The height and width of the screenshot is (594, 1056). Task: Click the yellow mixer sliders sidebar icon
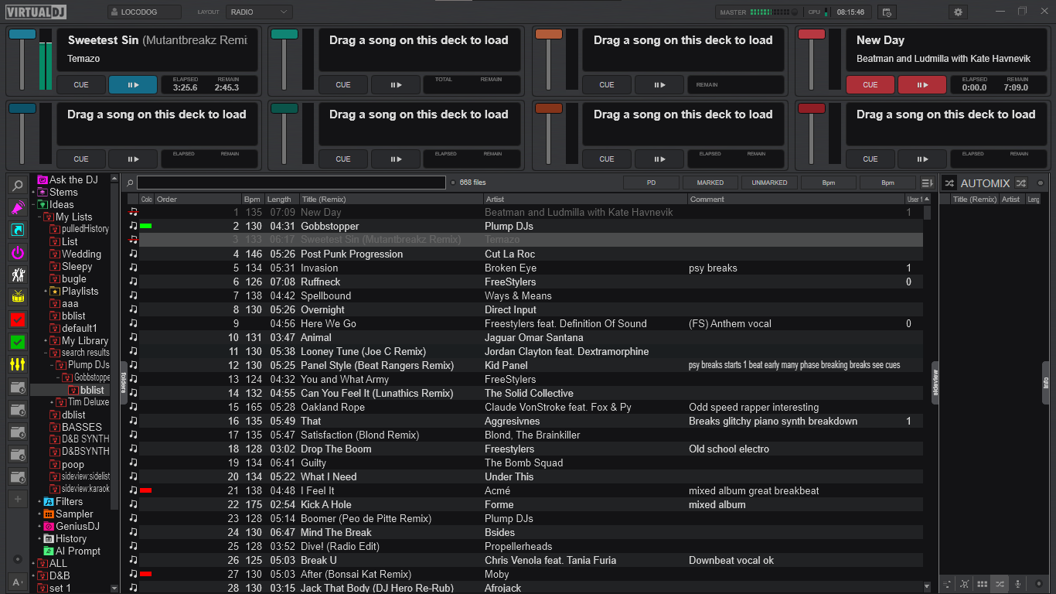(x=17, y=364)
